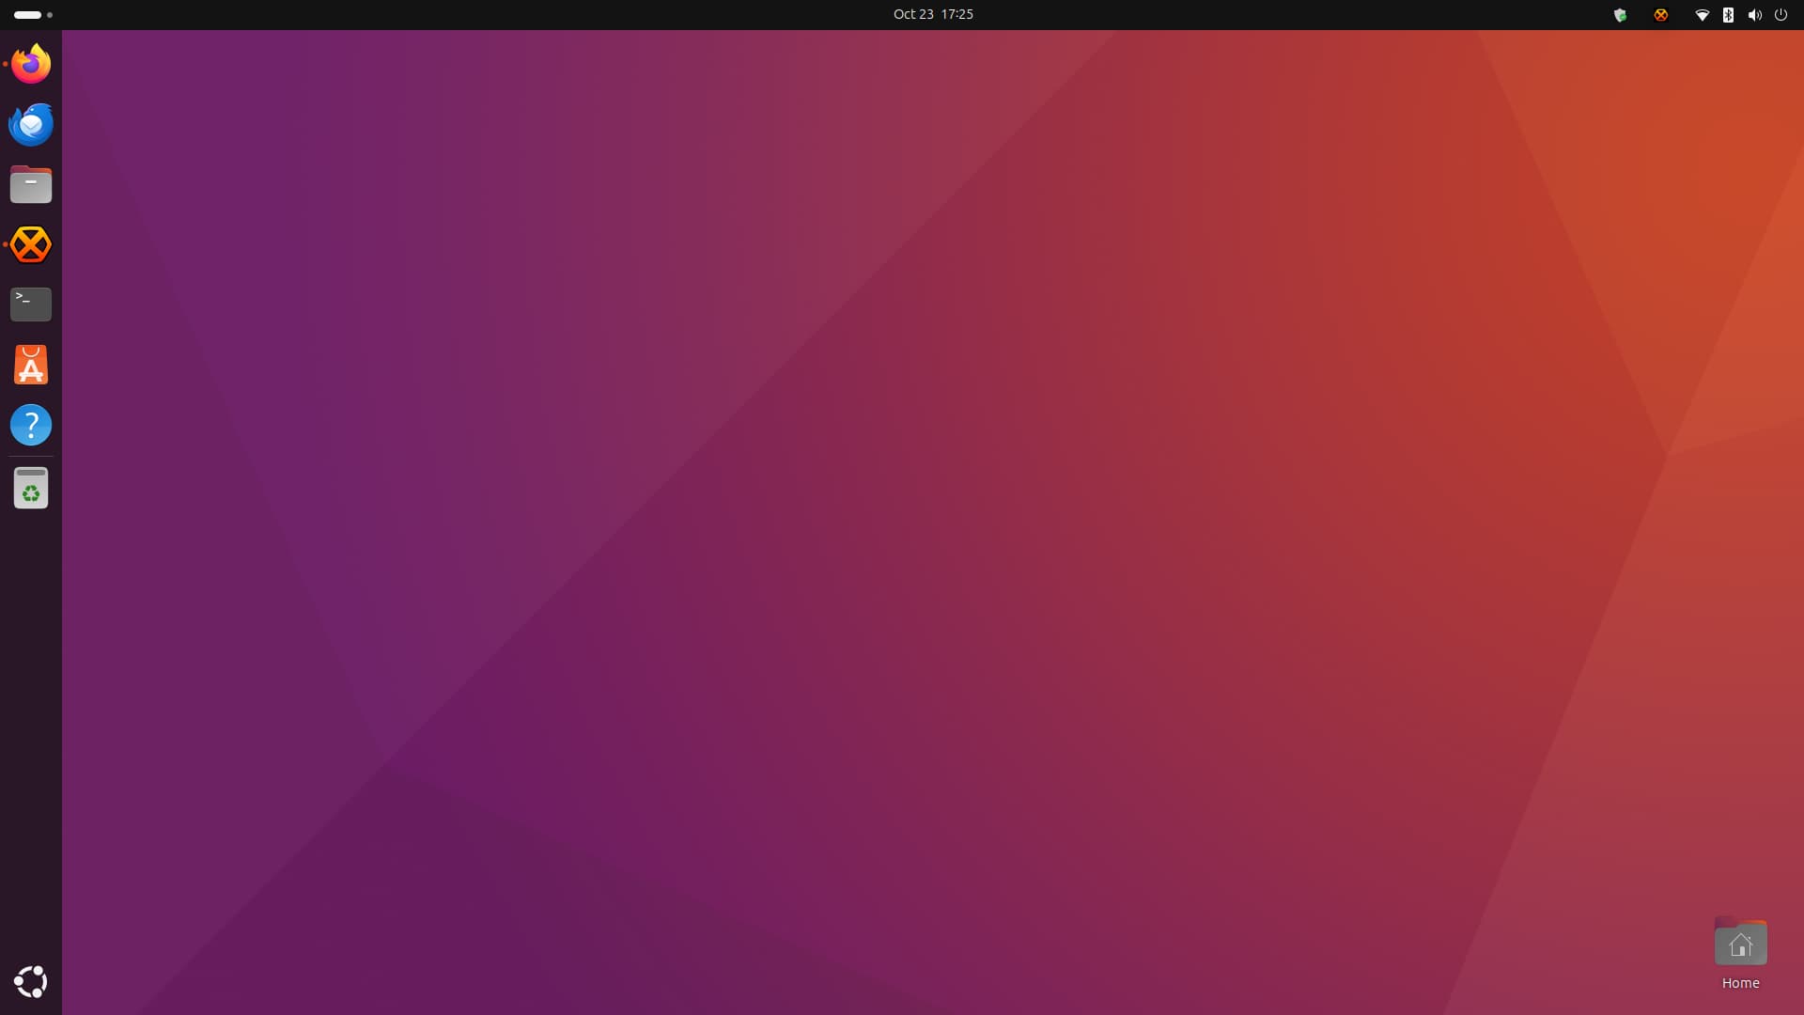This screenshot has height=1015, width=1804.
Task: Click Show Apps Ubuntu logo button
Action: (31, 981)
